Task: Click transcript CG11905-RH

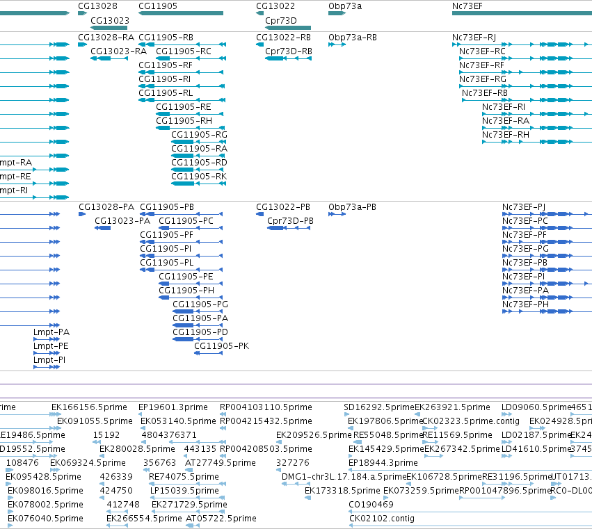Action: (184, 121)
